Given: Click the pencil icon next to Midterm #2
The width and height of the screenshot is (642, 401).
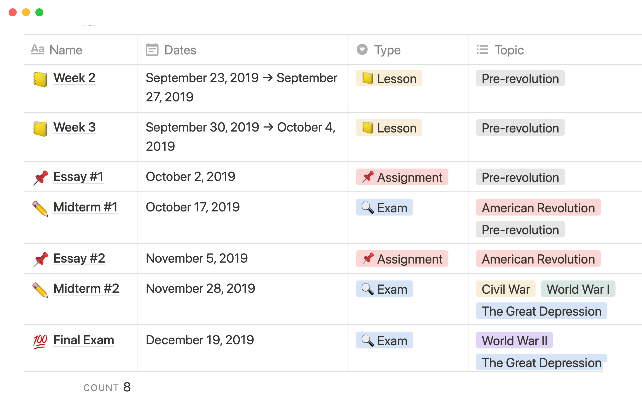Looking at the screenshot, I should (x=40, y=290).
